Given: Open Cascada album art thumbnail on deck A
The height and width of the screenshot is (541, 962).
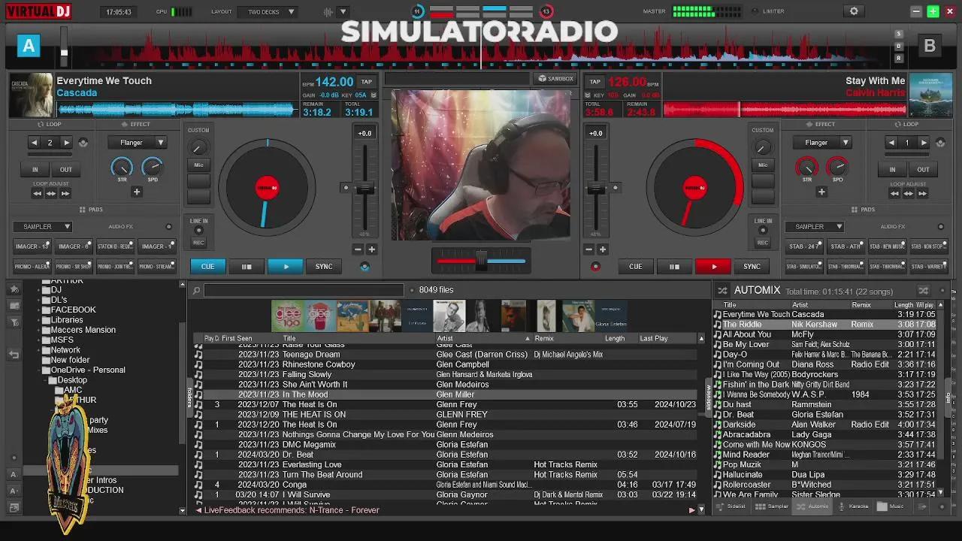Looking at the screenshot, I should coord(31,95).
